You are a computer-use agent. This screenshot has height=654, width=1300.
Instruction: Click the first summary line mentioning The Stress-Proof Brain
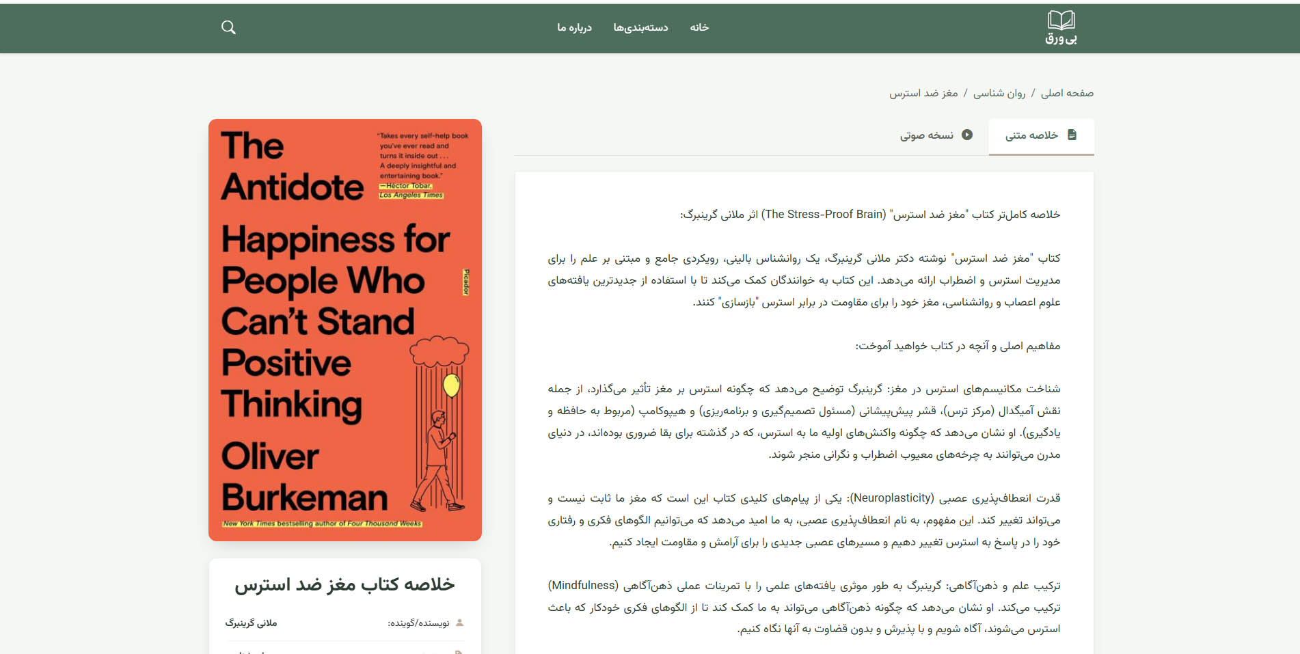tap(869, 215)
